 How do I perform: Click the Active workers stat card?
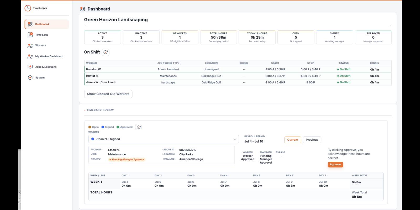tap(103, 38)
